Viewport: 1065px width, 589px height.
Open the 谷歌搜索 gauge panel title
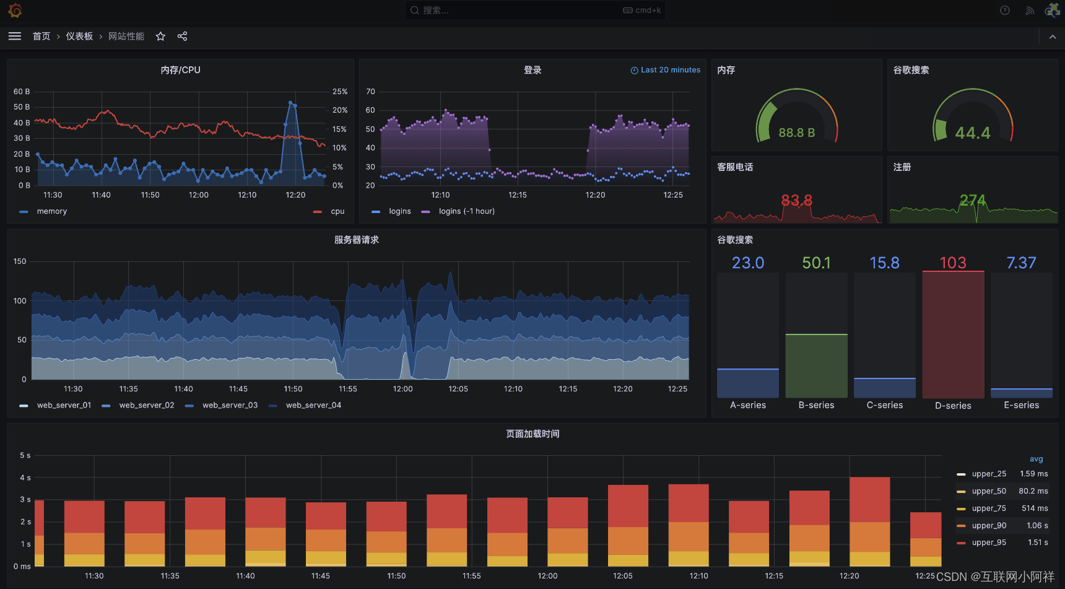pos(911,70)
